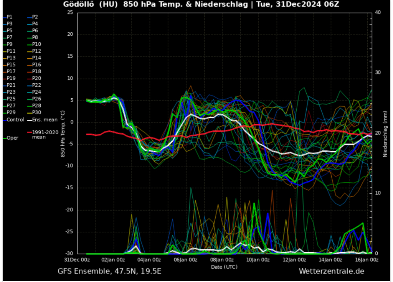Select the Control run legend entry
Viewport: 393px width, 282px height.
click(15, 120)
